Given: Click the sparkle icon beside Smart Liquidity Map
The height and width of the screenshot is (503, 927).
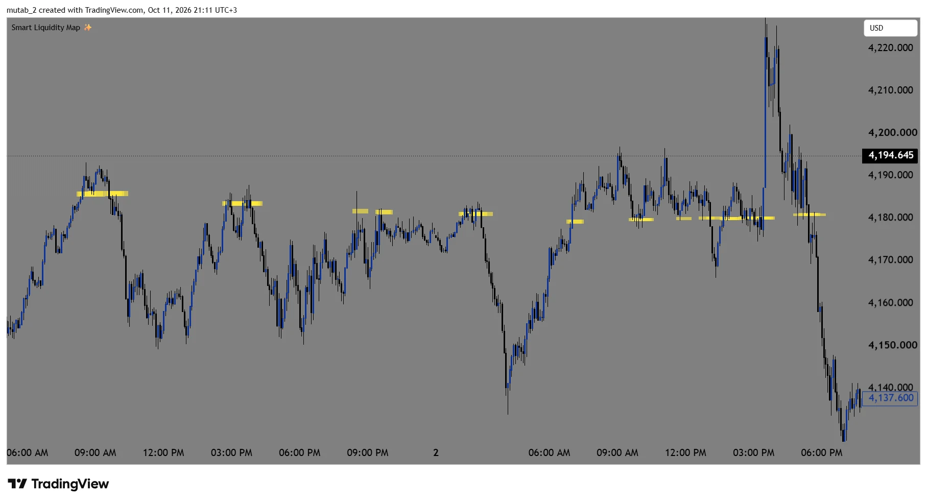Looking at the screenshot, I should [x=88, y=28].
